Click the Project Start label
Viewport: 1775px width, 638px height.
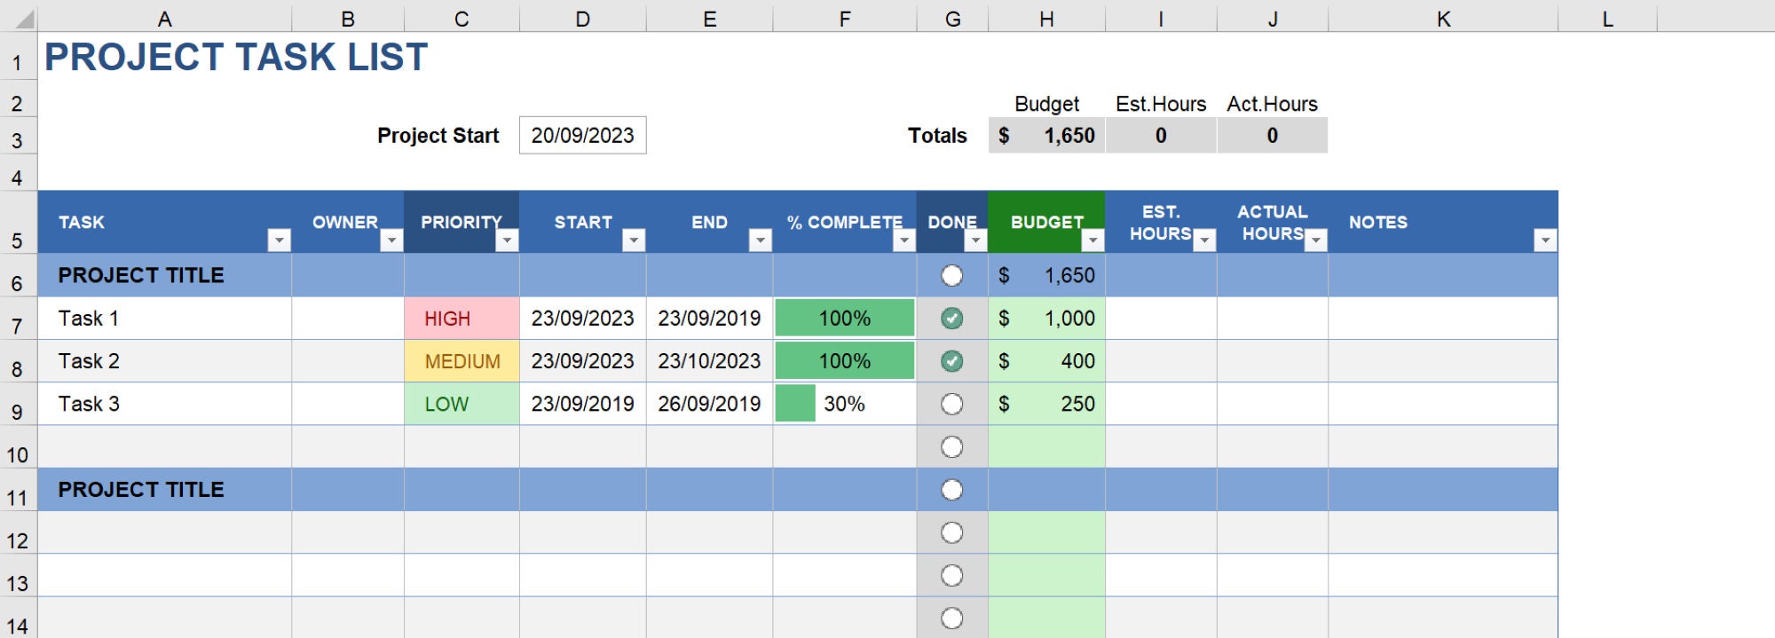pos(438,136)
